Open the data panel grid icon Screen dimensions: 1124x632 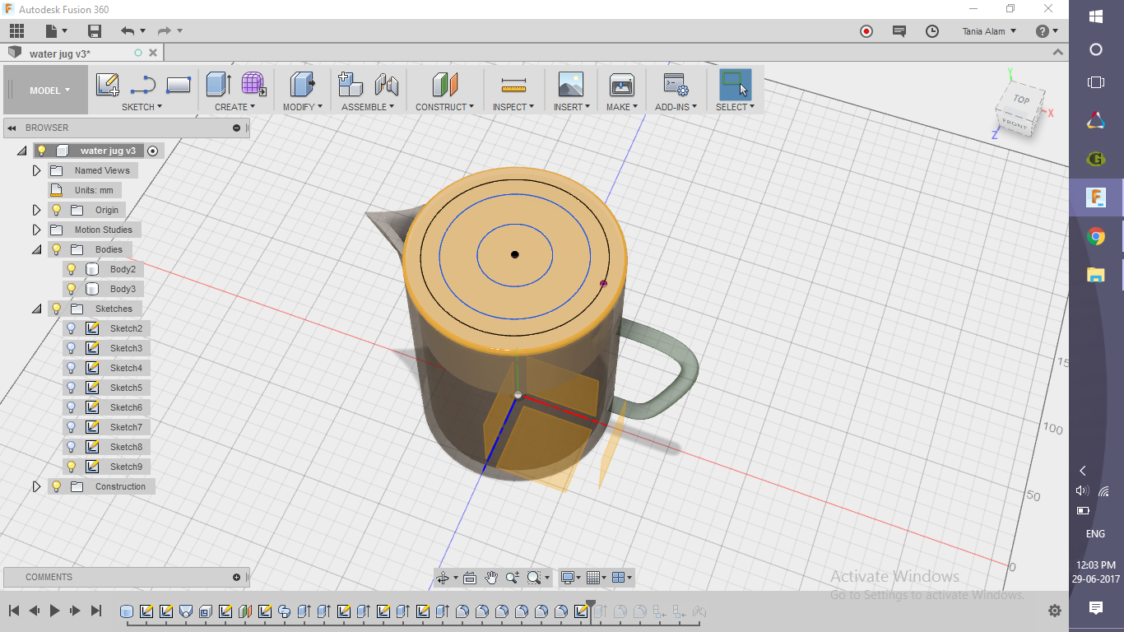[16, 31]
